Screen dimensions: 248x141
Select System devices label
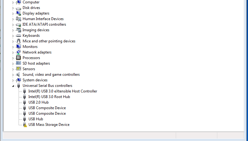pos(35,80)
